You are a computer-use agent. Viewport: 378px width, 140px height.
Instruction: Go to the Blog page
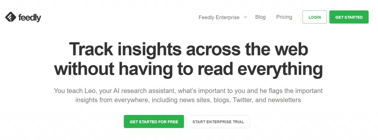260,17
